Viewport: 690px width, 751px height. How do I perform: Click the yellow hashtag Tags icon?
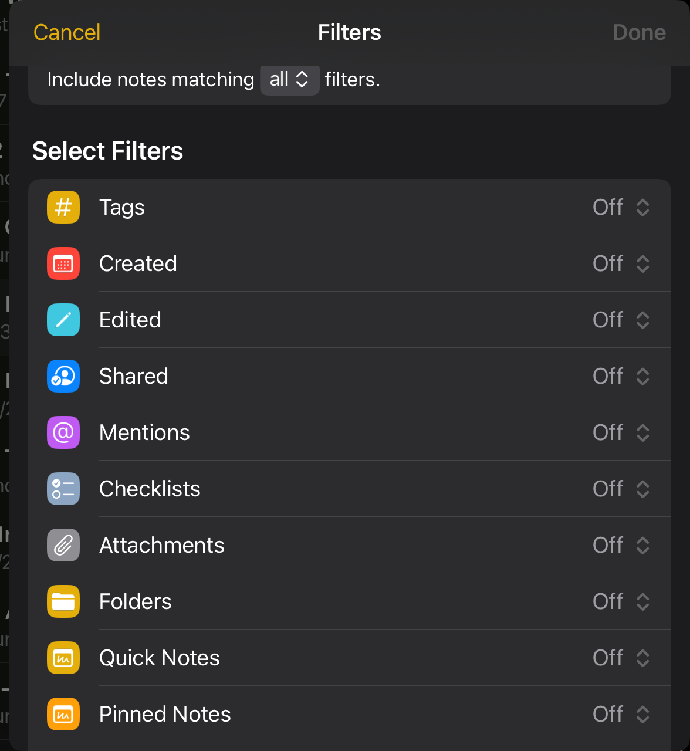(x=63, y=207)
